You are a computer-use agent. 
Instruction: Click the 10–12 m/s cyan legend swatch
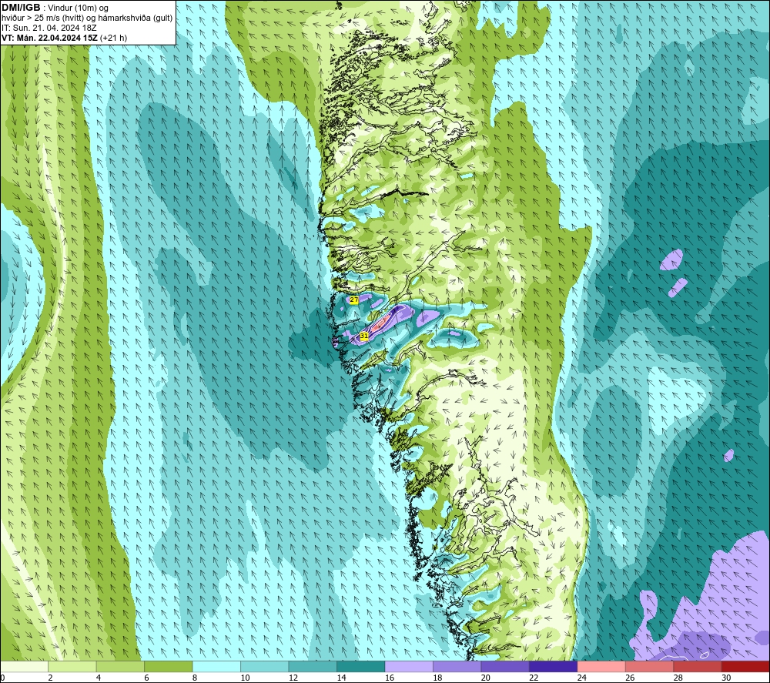265,666
